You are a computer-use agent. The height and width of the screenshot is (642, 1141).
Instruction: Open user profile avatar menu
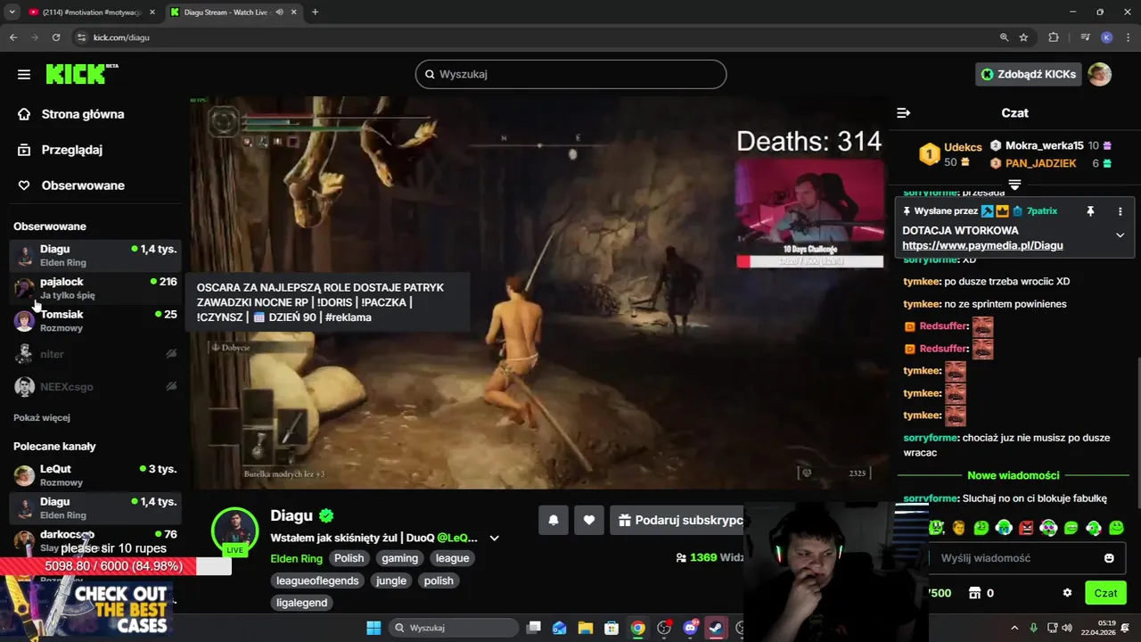(x=1099, y=74)
